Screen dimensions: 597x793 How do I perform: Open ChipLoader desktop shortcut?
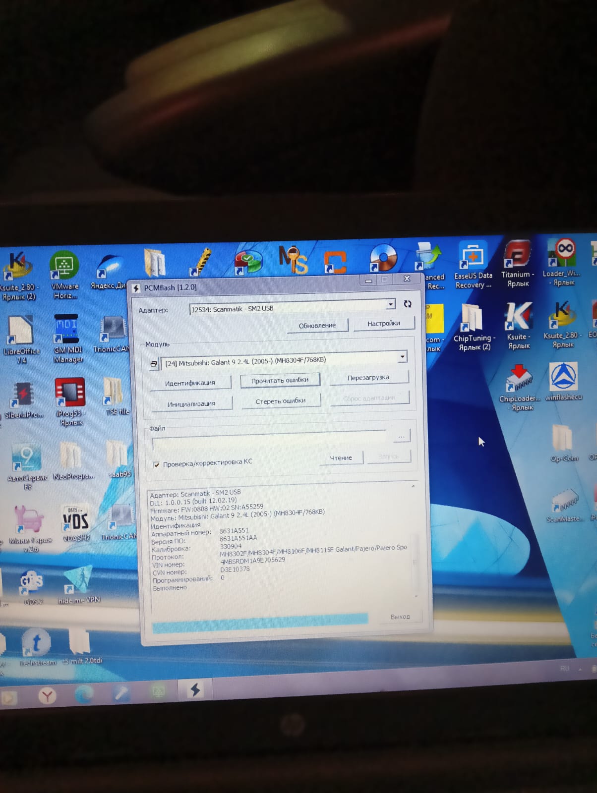pyautogui.click(x=519, y=381)
